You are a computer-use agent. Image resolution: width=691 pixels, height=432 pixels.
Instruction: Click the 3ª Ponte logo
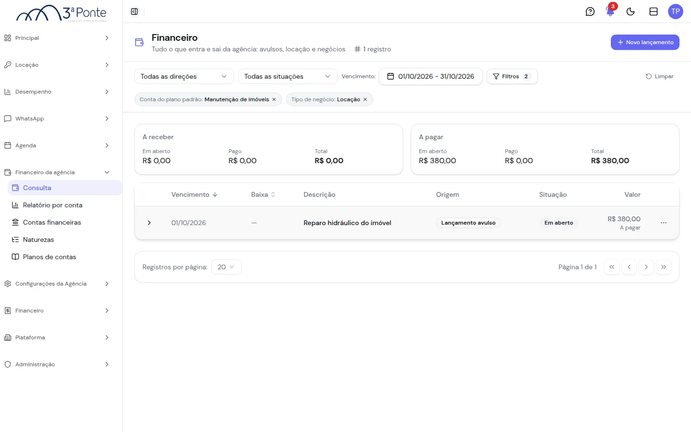coord(61,13)
